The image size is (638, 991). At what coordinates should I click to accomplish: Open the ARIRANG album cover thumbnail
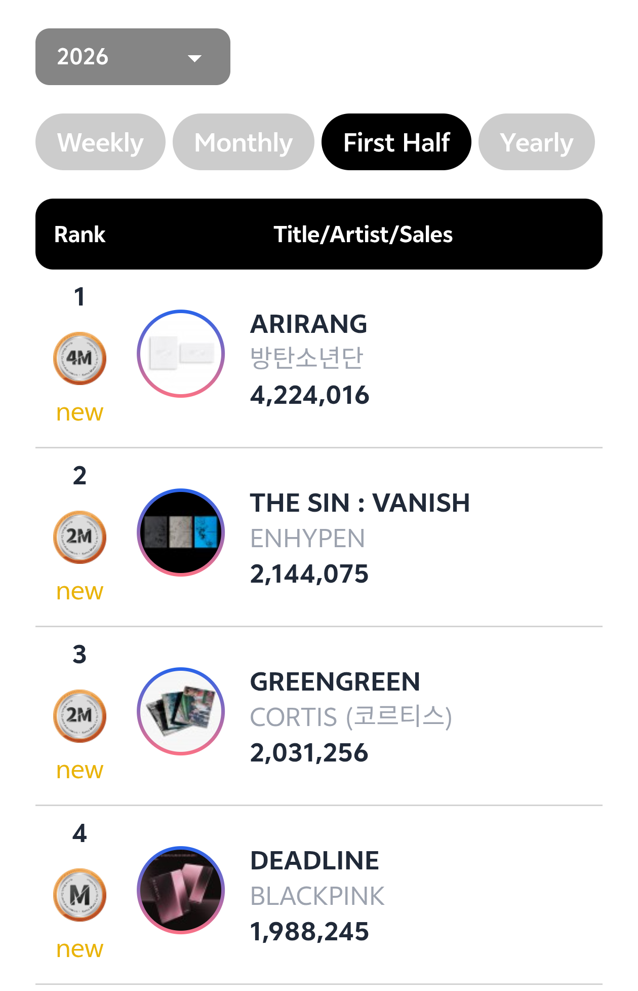(x=181, y=354)
